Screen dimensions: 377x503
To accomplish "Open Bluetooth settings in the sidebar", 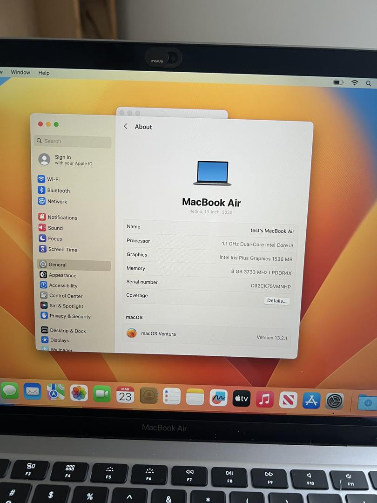I will pyautogui.click(x=54, y=190).
